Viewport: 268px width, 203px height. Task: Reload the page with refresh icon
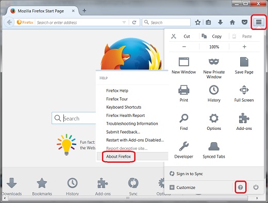134,22
